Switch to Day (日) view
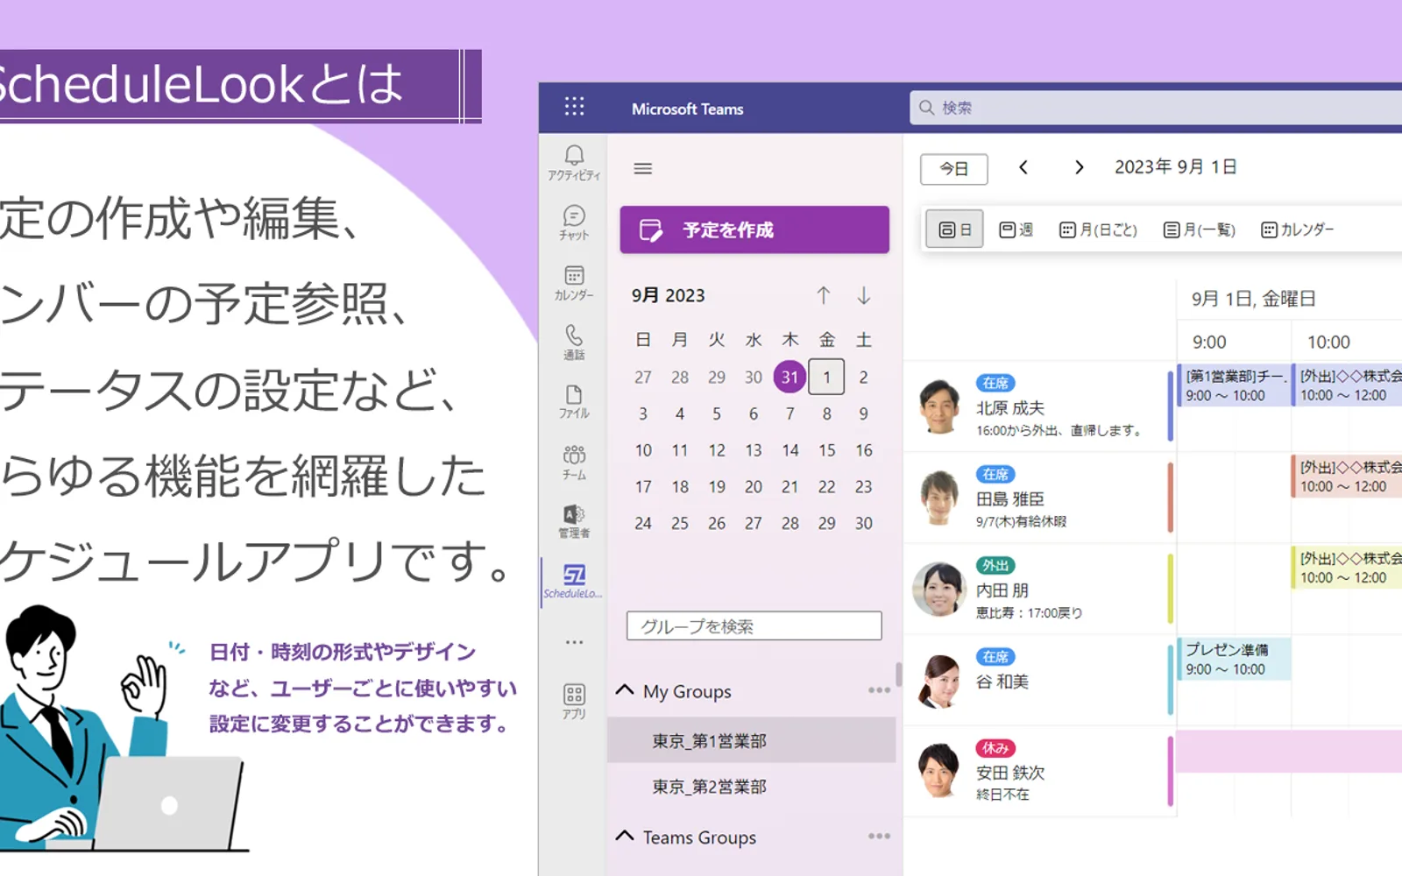Image resolution: width=1402 pixels, height=876 pixels. [955, 230]
